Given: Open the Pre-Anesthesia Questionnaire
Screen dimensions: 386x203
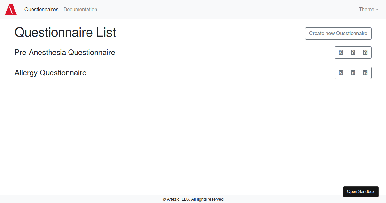Looking at the screenshot, I should pyautogui.click(x=65, y=52).
